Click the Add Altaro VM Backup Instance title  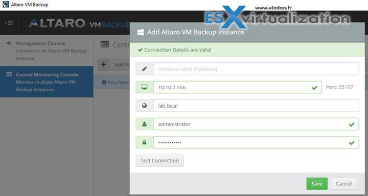coord(196,32)
